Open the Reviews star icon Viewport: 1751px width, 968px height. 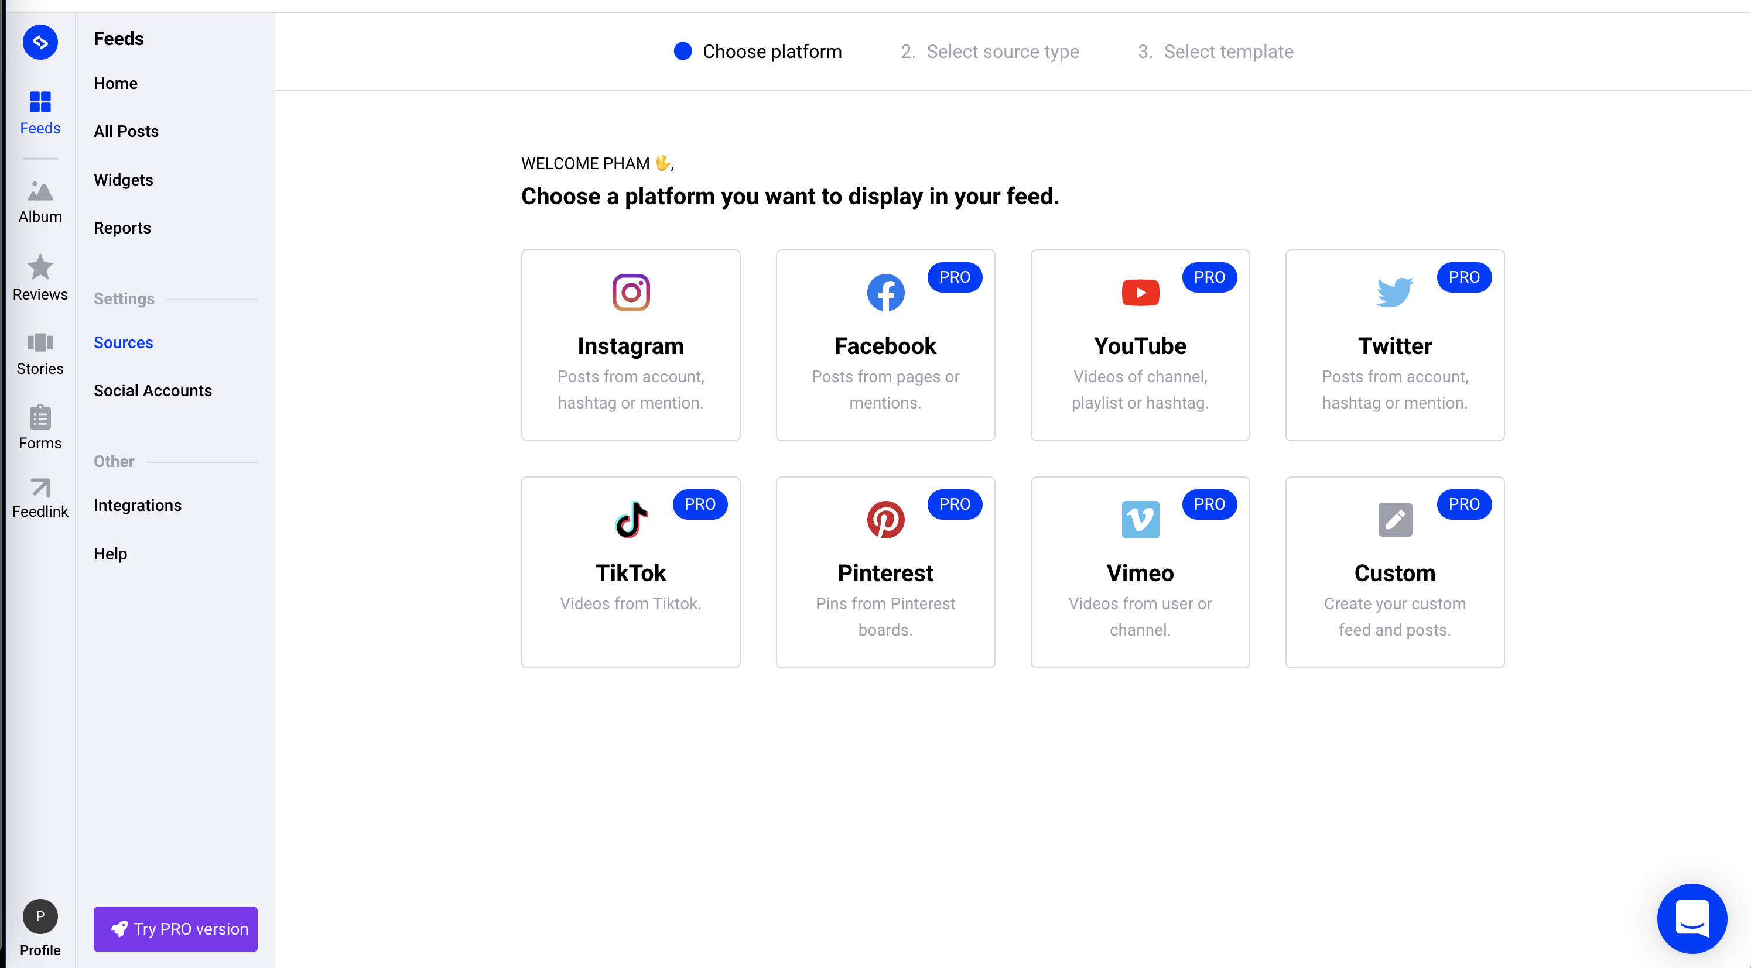click(40, 267)
